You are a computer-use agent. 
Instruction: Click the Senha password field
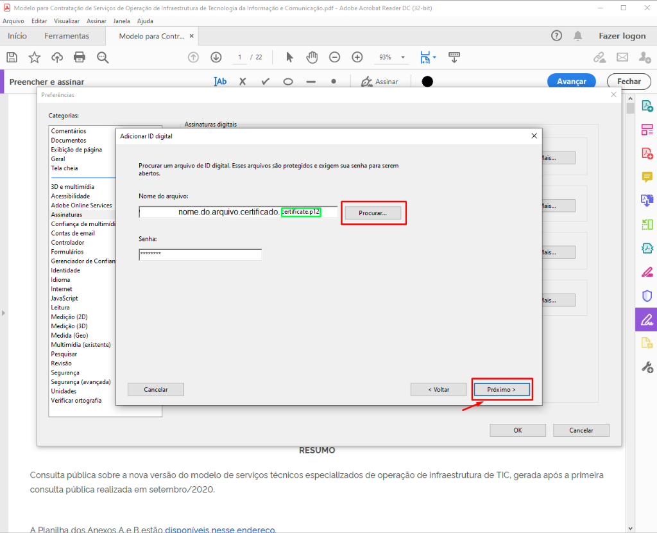[x=200, y=255]
